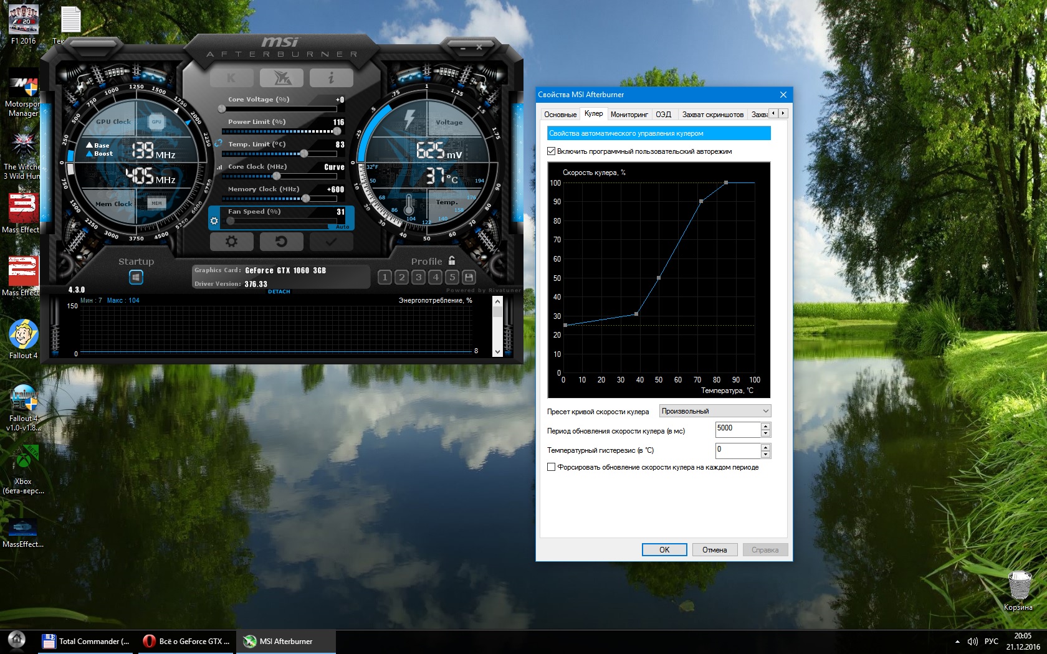Image resolution: width=1047 pixels, height=654 pixels.
Task: Click the reset settings arrow button
Action: (281, 241)
